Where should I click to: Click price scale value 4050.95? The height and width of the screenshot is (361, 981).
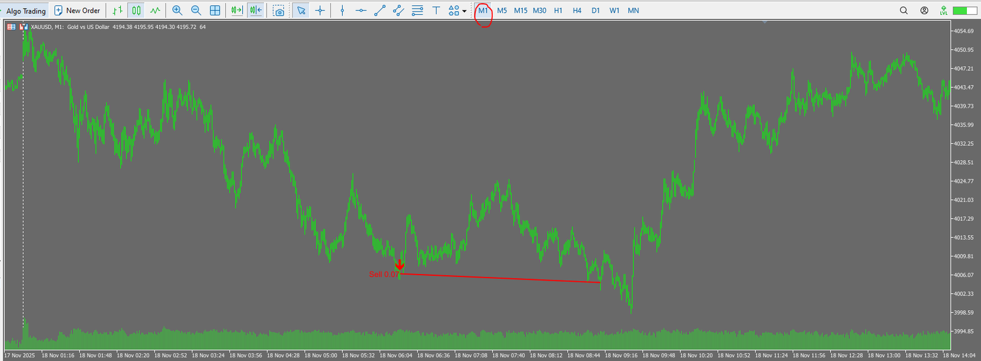(x=963, y=50)
